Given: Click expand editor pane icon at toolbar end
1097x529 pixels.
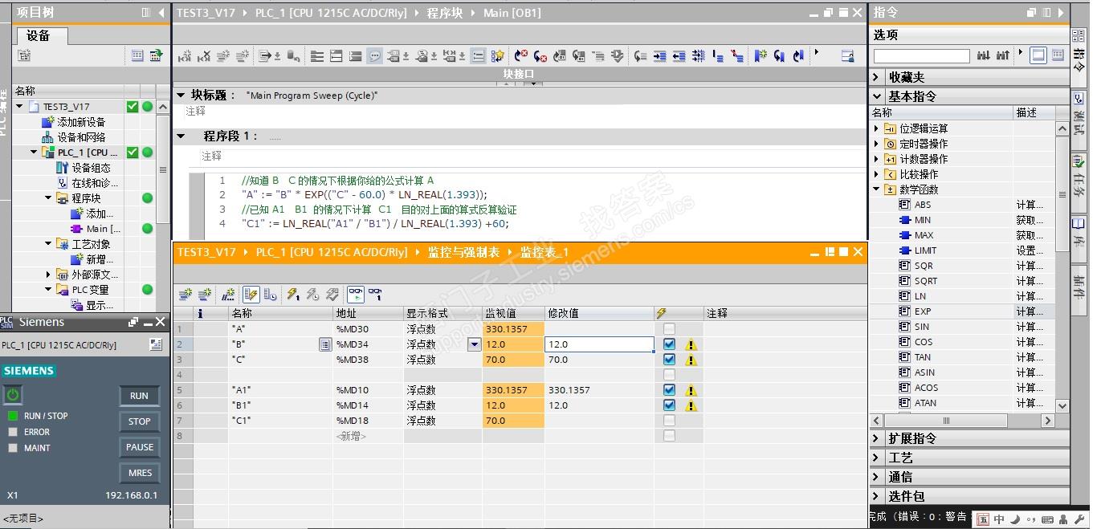Looking at the screenshot, I should click(x=847, y=56).
